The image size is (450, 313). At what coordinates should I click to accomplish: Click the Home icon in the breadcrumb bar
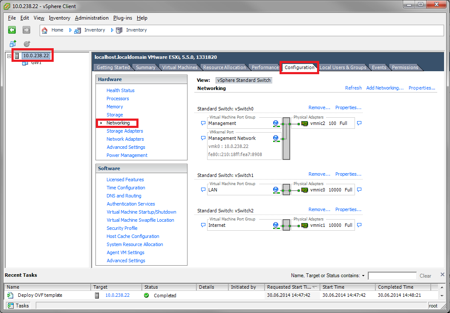45,30
